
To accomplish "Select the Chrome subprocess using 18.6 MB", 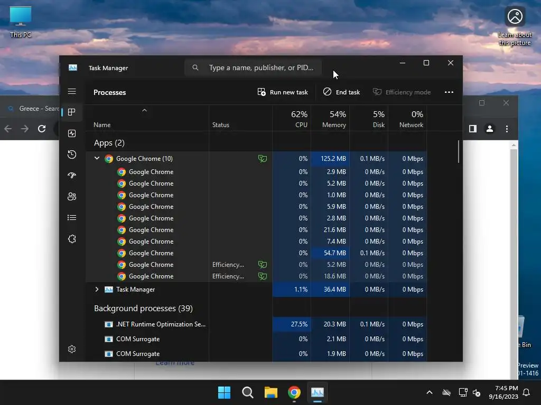I will pyautogui.click(x=256, y=276).
